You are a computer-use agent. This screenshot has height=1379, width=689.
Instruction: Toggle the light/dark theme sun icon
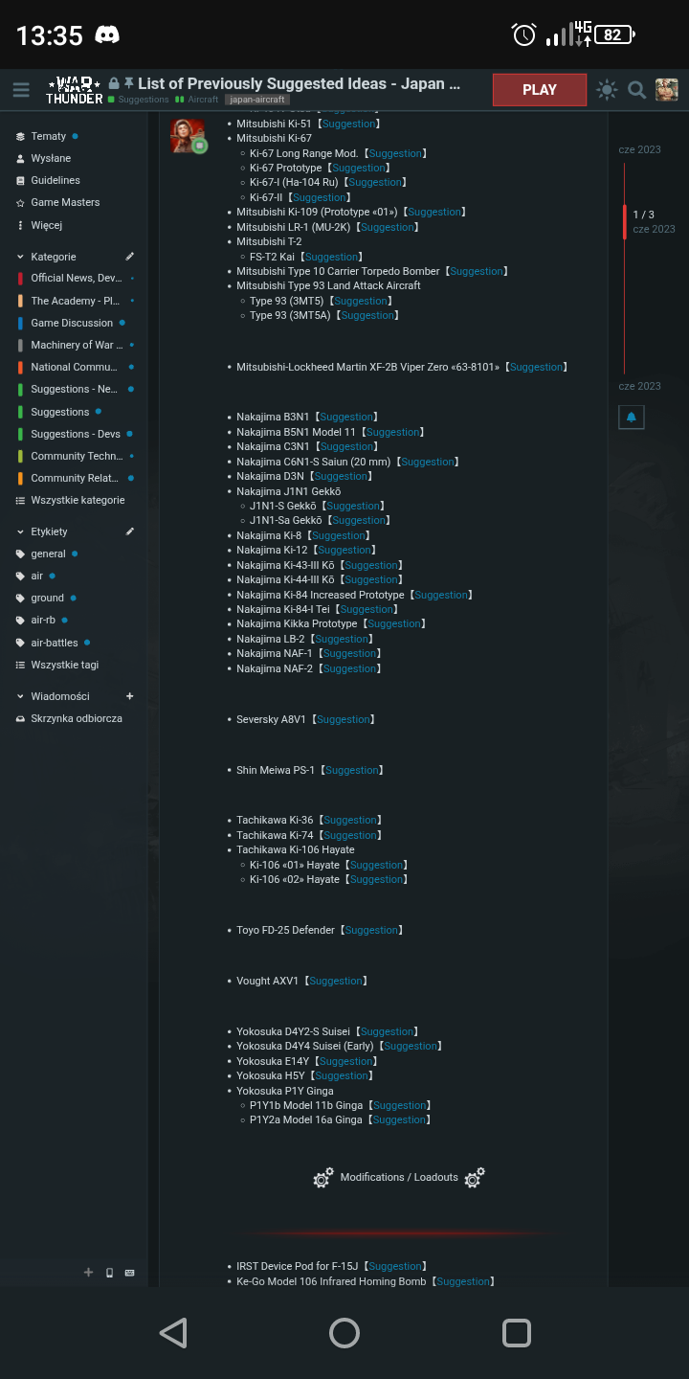pyautogui.click(x=607, y=90)
